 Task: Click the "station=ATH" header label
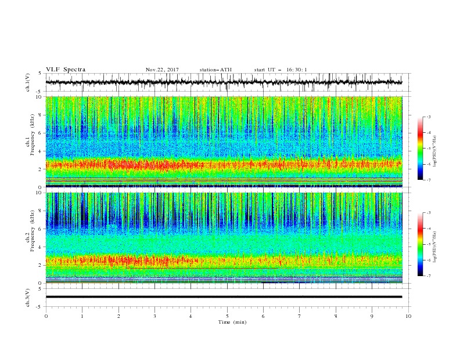[x=215, y=70]
